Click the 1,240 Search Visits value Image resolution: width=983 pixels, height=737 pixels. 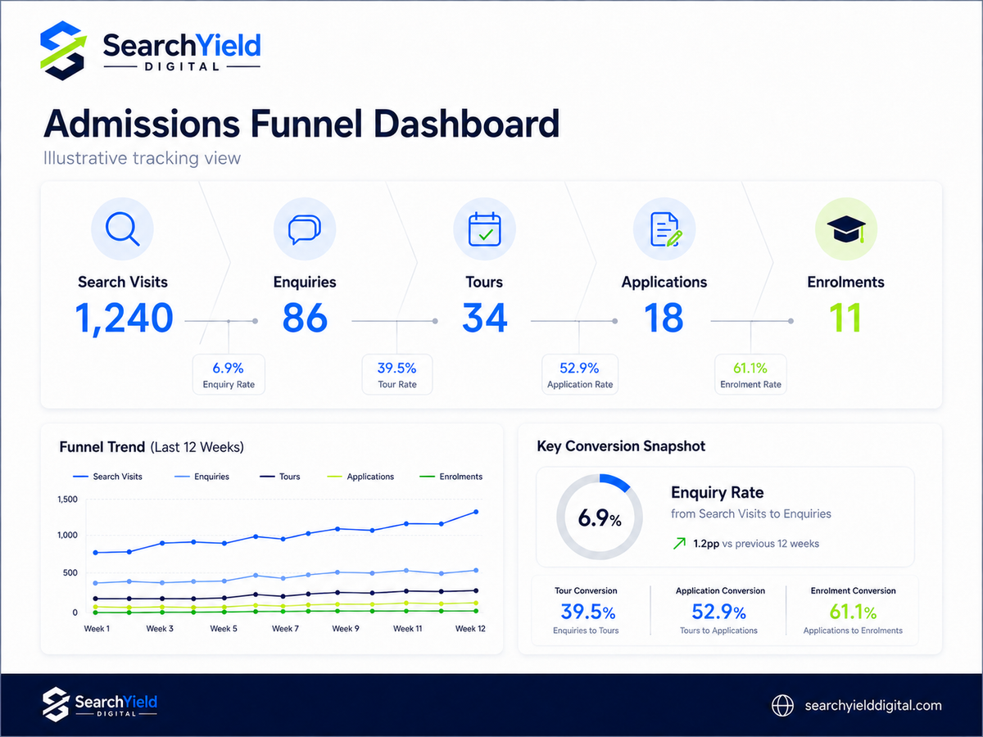click(x=124, y=318)
